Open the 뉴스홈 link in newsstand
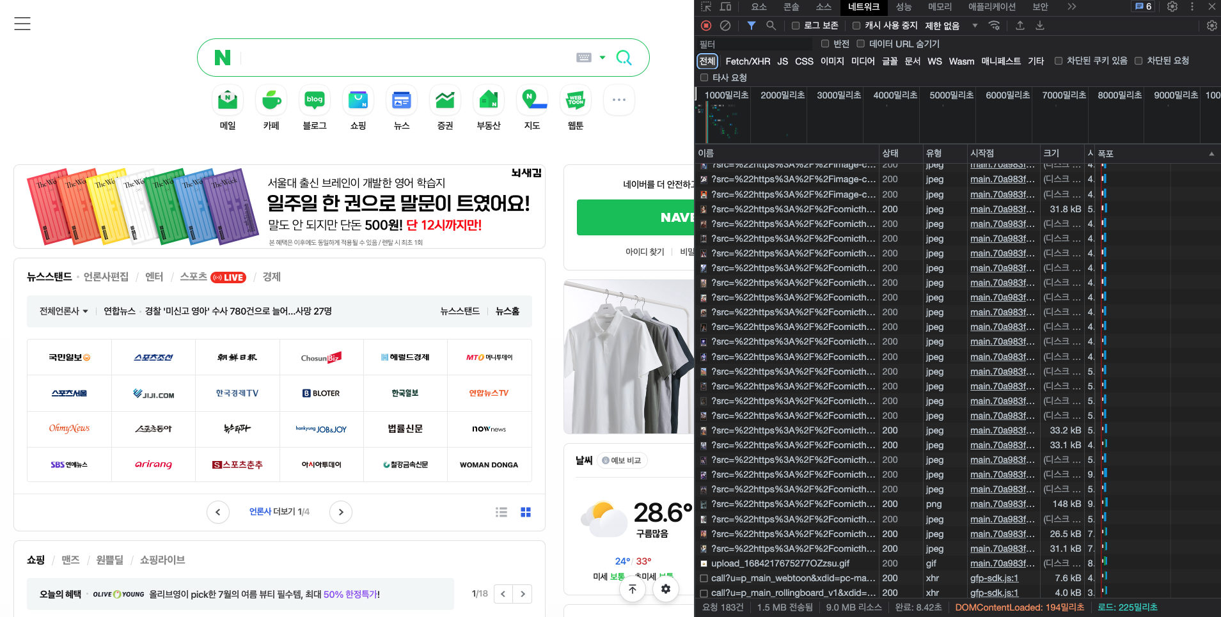1221x617 pixels. 508,311
